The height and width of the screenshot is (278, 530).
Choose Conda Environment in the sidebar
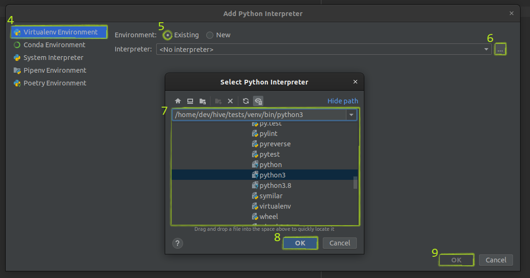click(54, 45)
